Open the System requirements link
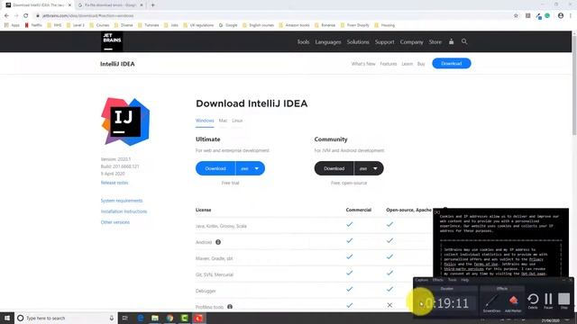The width and height of the screenshot is (577, 324). [x=122, y=201]
